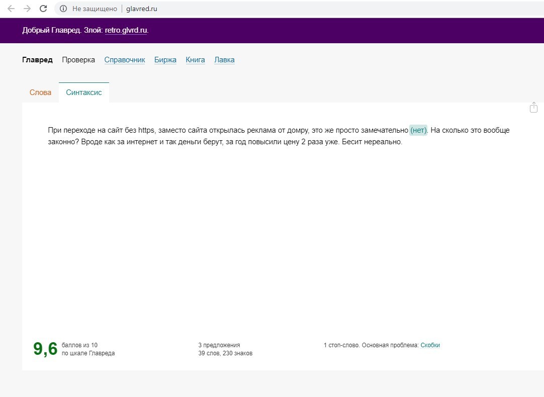Open the Справочник section
This screenshot has width=544, height=397.
tap(125, 60)
